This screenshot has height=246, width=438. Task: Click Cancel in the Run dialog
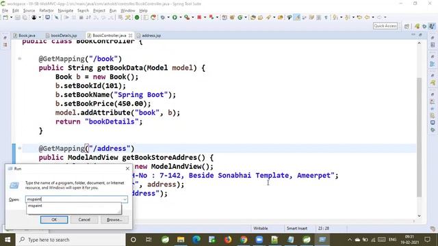tap(84, 219)
